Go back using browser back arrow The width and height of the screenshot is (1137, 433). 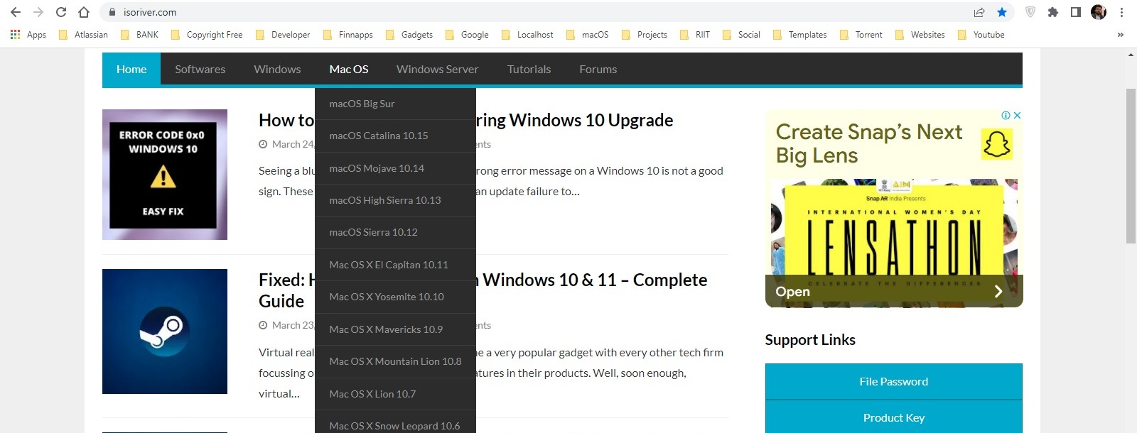16,12
